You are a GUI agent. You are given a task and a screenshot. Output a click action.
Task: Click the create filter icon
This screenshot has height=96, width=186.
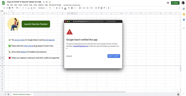point(104,8)
